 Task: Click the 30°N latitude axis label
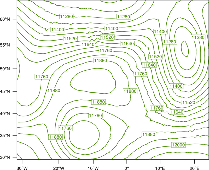5,157
